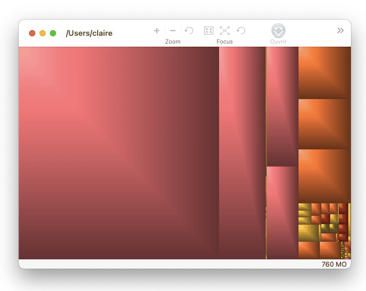Screen dimensions: 366x291
Task: Click the plus icon to zoom in
Action: pyautogui.click(x=157, y=31)
